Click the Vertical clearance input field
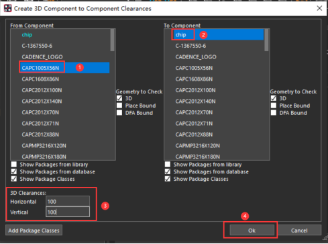The width and height of the screenshot is (328, 244). 68,212
